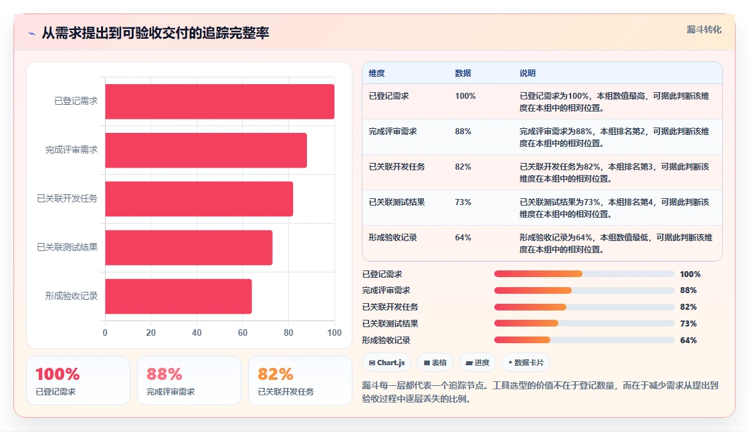Click the 数据 column header
The image size is (749, 432).
tap(463, 73)
